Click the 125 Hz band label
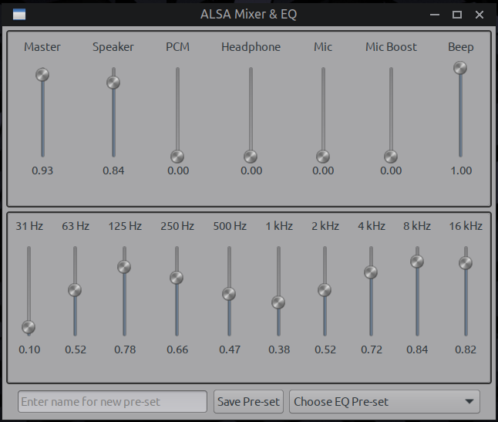 125,226
